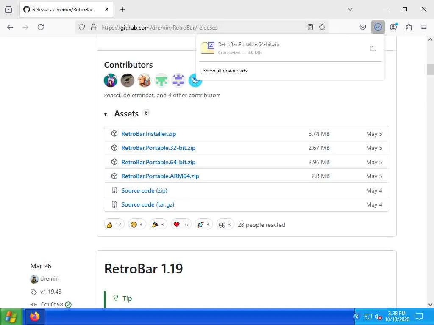Open the green pixel identicon avatar

tap(161, 80)
